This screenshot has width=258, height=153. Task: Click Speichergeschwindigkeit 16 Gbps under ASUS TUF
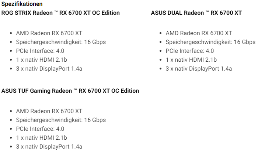pyautogui.click(x=61, y=120)
